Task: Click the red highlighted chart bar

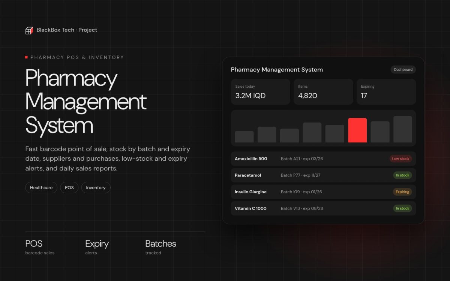Action: click(357, 130)
